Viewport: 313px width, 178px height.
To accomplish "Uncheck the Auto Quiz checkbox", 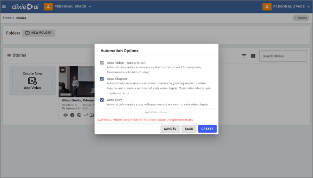I will [x=102, y=100].
